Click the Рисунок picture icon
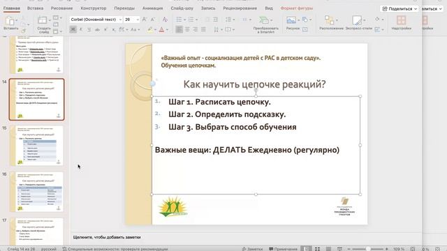The width and height of the screenshot is (447, 251). [x=291, y=20]
